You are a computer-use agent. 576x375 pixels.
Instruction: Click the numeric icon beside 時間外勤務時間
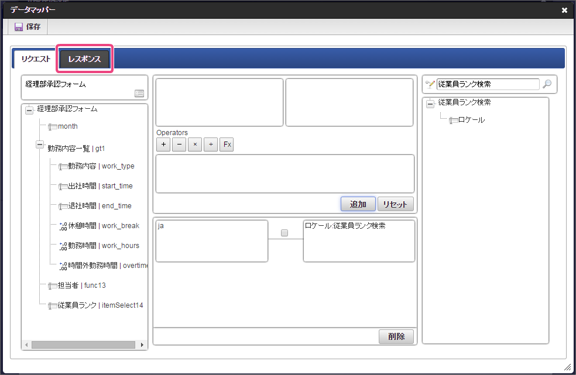pyautogui.click(x=63, y=266)
